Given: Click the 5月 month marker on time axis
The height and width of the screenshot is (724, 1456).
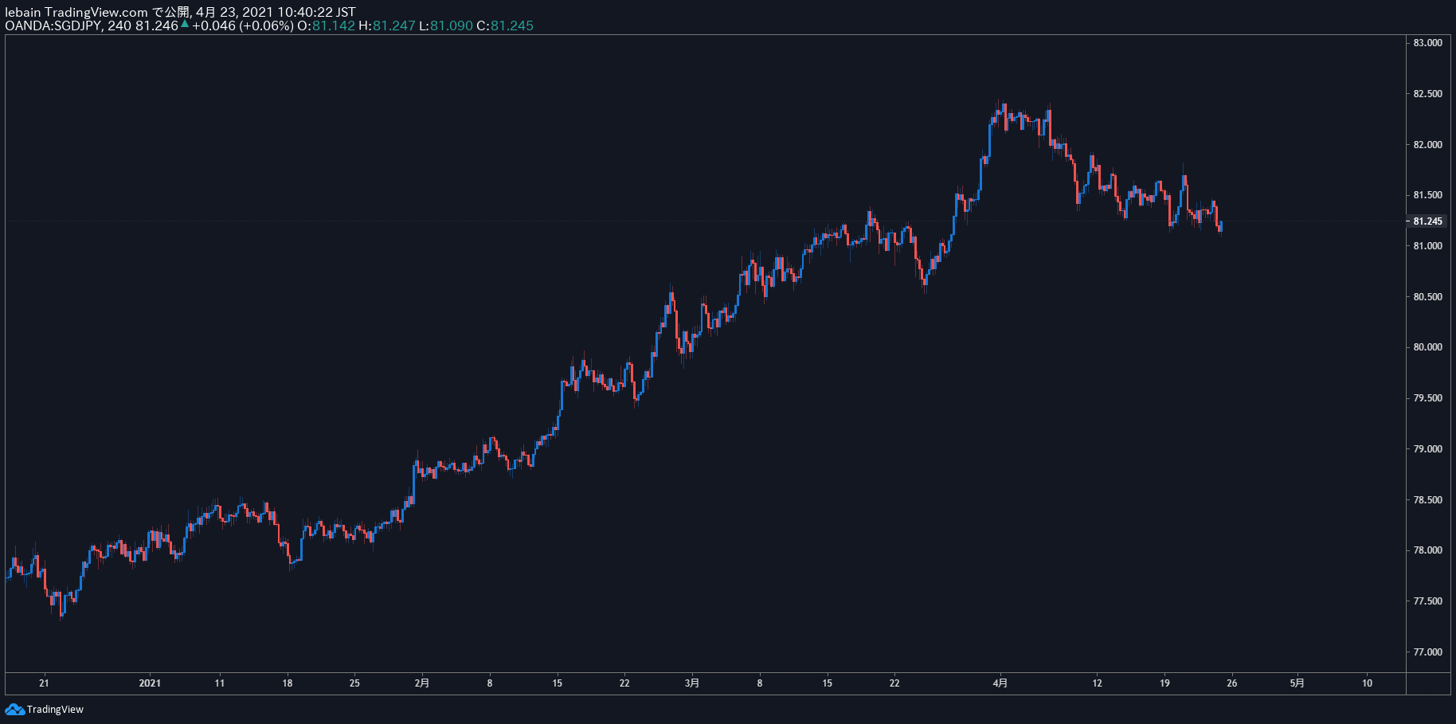Looking at the screenshot, I should [1297, 683].
